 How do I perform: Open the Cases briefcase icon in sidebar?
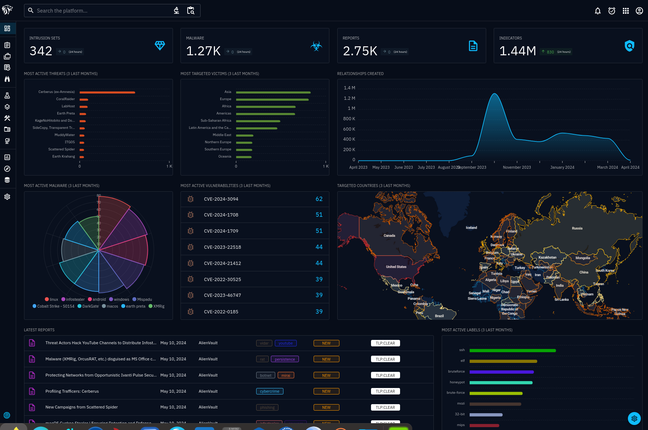(7, 56)
